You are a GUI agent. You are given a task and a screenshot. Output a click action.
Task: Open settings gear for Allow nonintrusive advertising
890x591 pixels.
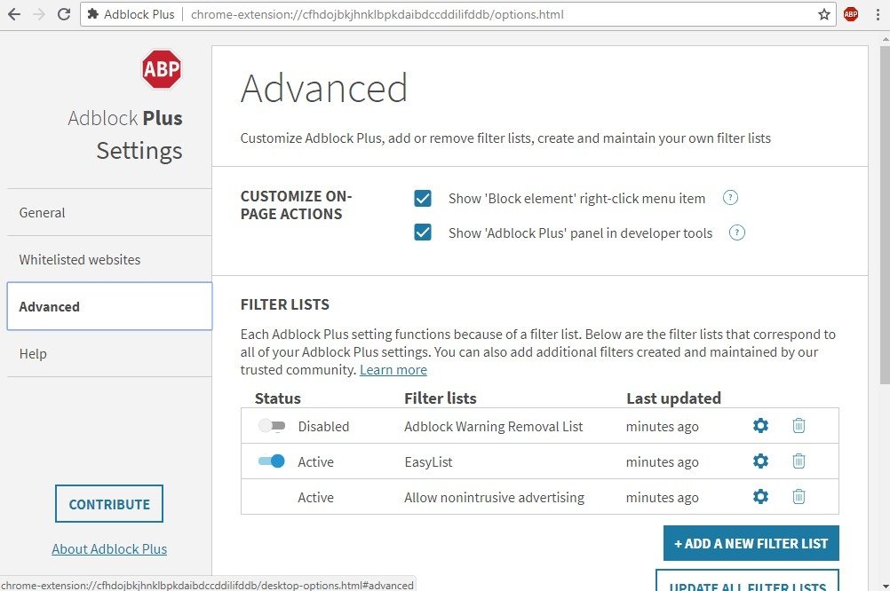(760, 497)
